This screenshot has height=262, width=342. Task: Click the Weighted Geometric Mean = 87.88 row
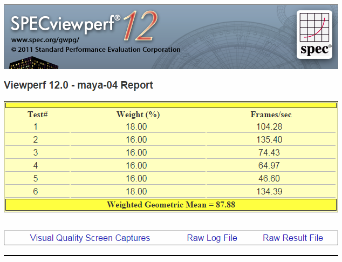point(171,205)
